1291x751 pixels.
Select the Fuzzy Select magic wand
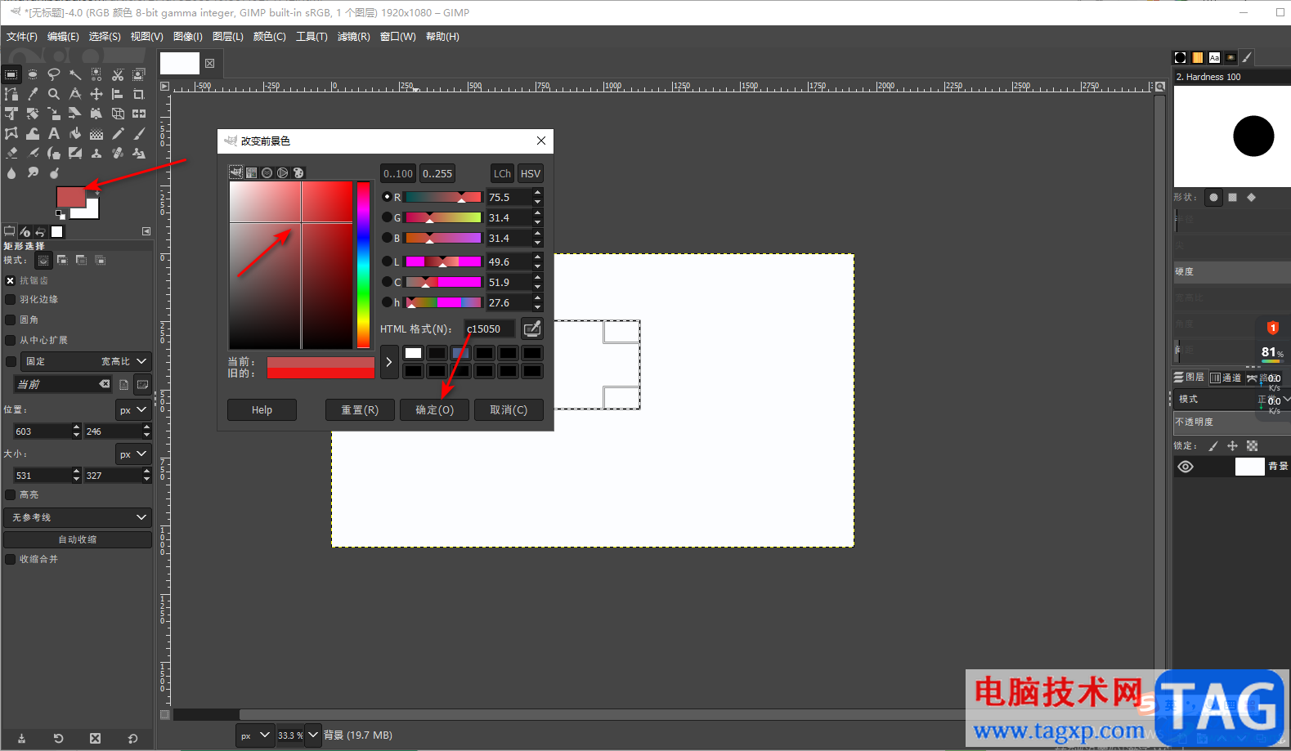tap(75, 74)
